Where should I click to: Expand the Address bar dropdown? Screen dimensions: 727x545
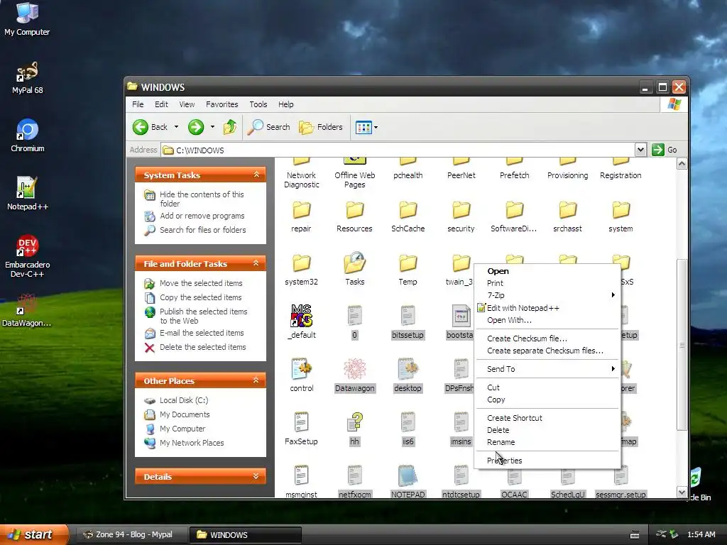point(640,150)
